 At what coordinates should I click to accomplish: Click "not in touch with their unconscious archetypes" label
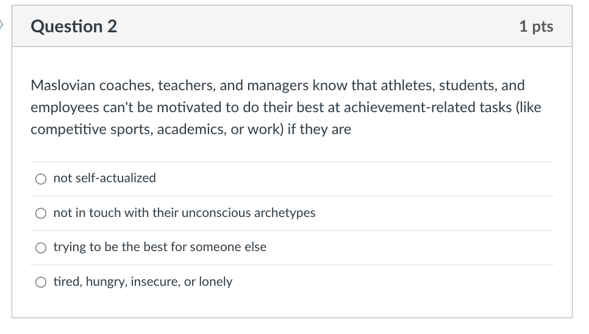click(184, 213)
